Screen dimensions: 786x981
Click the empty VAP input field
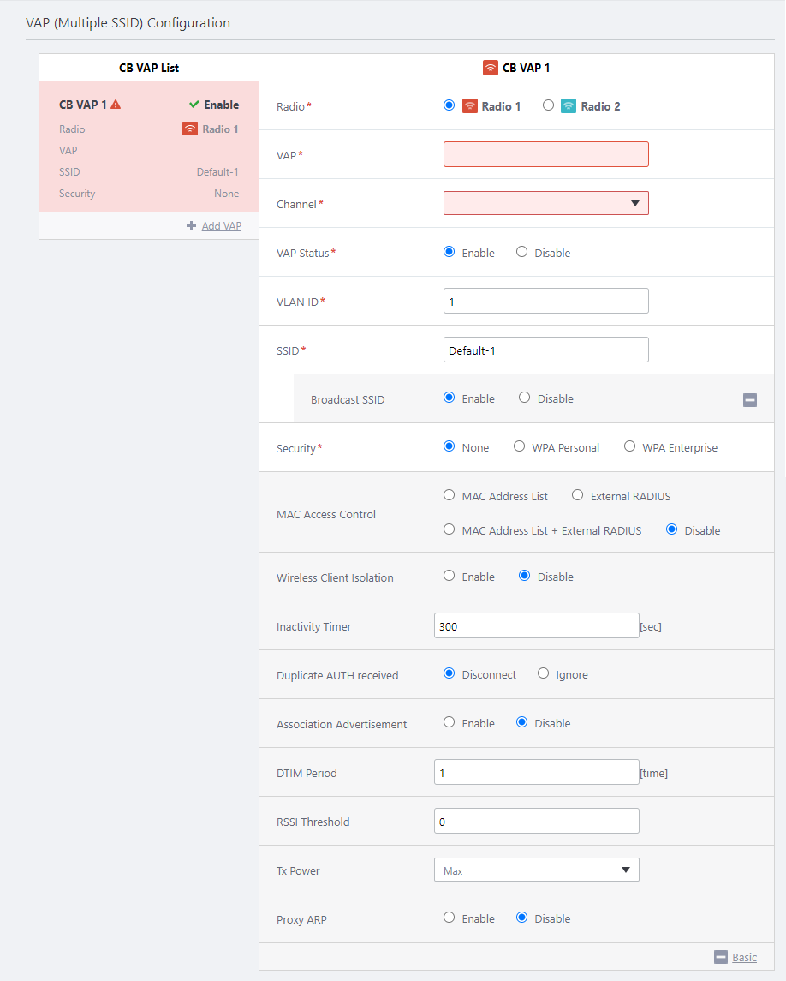point(545,154)
